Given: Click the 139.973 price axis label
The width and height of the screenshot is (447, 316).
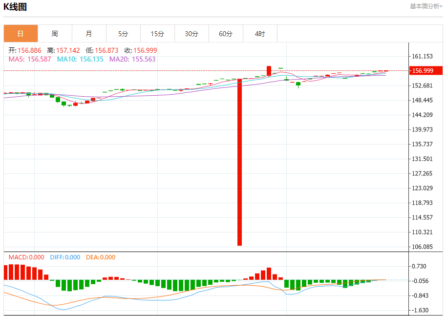Looking at the screenshot, I should [x=422, y=129].
